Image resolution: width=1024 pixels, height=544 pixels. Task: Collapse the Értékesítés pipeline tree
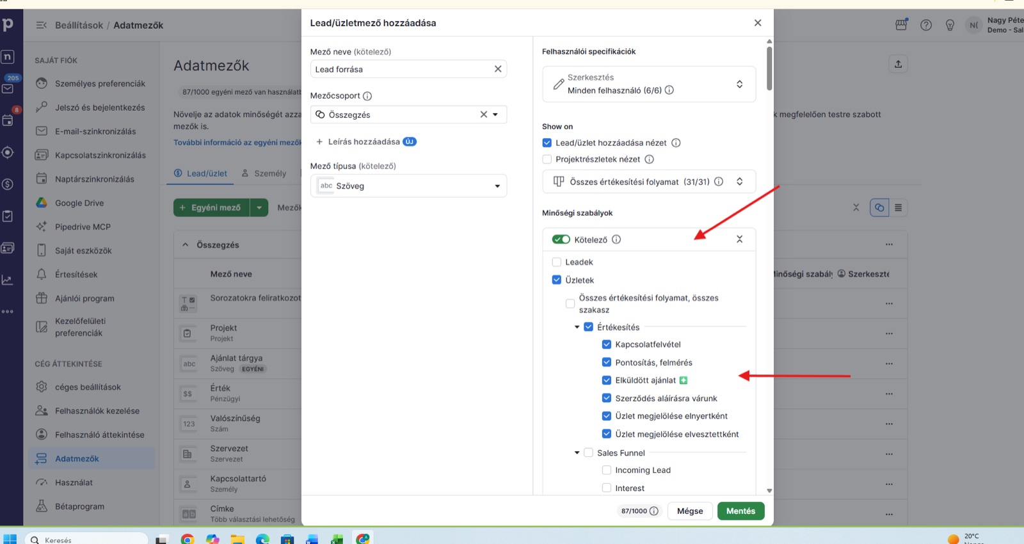click(577, 327)
